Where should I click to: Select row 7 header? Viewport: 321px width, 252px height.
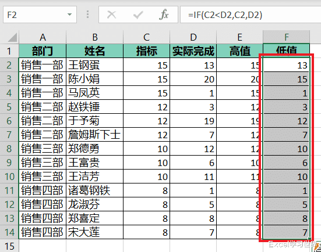9,135
